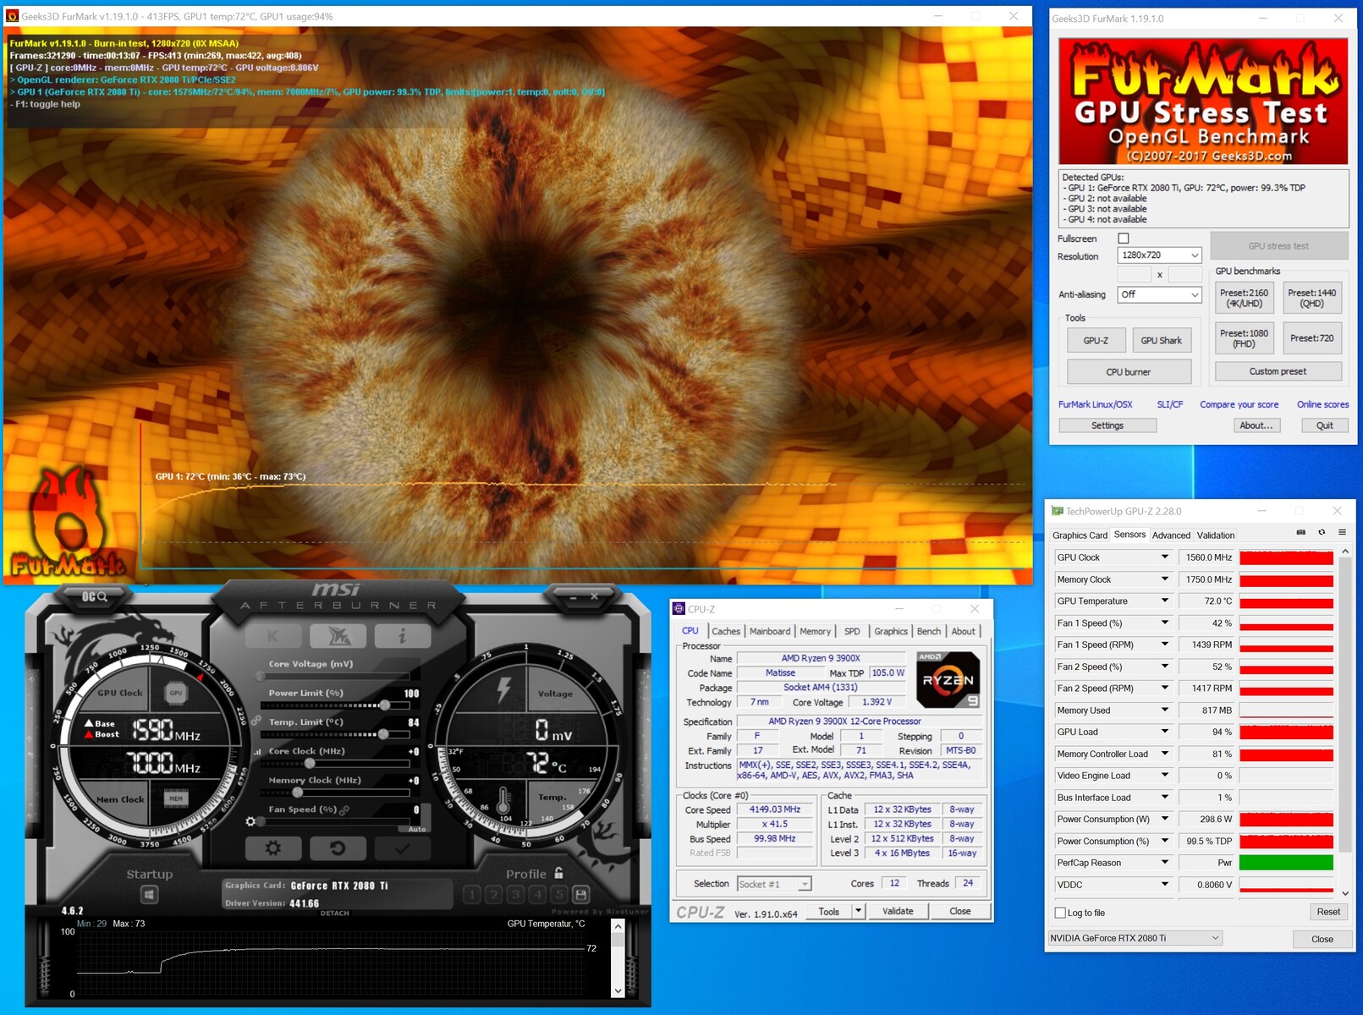
Task: Switch to CPU-Z Mainboard tab
Action: [x=770, y=631]
